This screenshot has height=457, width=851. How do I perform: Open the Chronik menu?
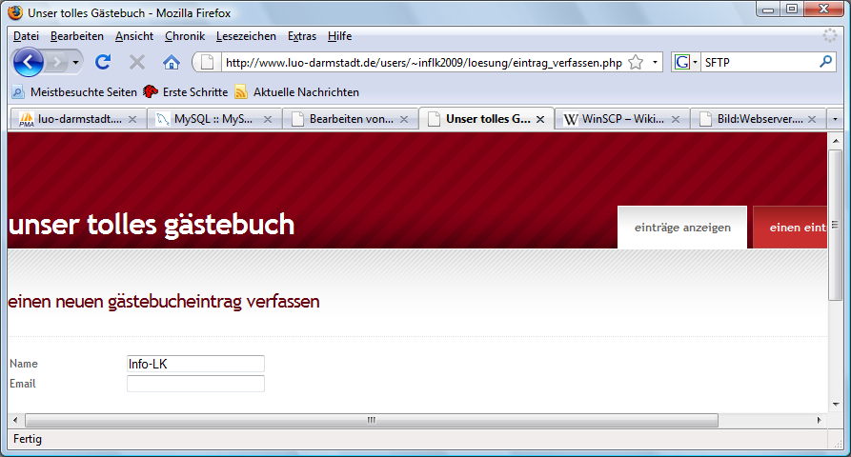[184, 36]
